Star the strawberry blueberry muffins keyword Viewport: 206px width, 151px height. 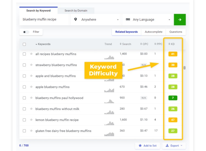click(31, 65)
